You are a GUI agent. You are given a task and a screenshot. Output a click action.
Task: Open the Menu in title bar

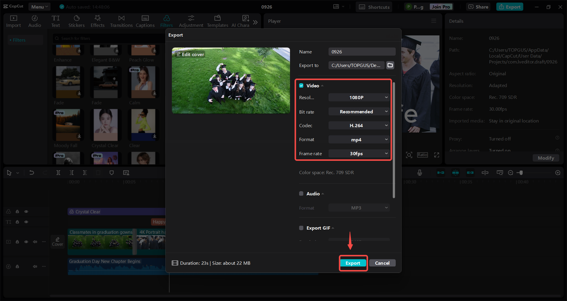(39, 7)
